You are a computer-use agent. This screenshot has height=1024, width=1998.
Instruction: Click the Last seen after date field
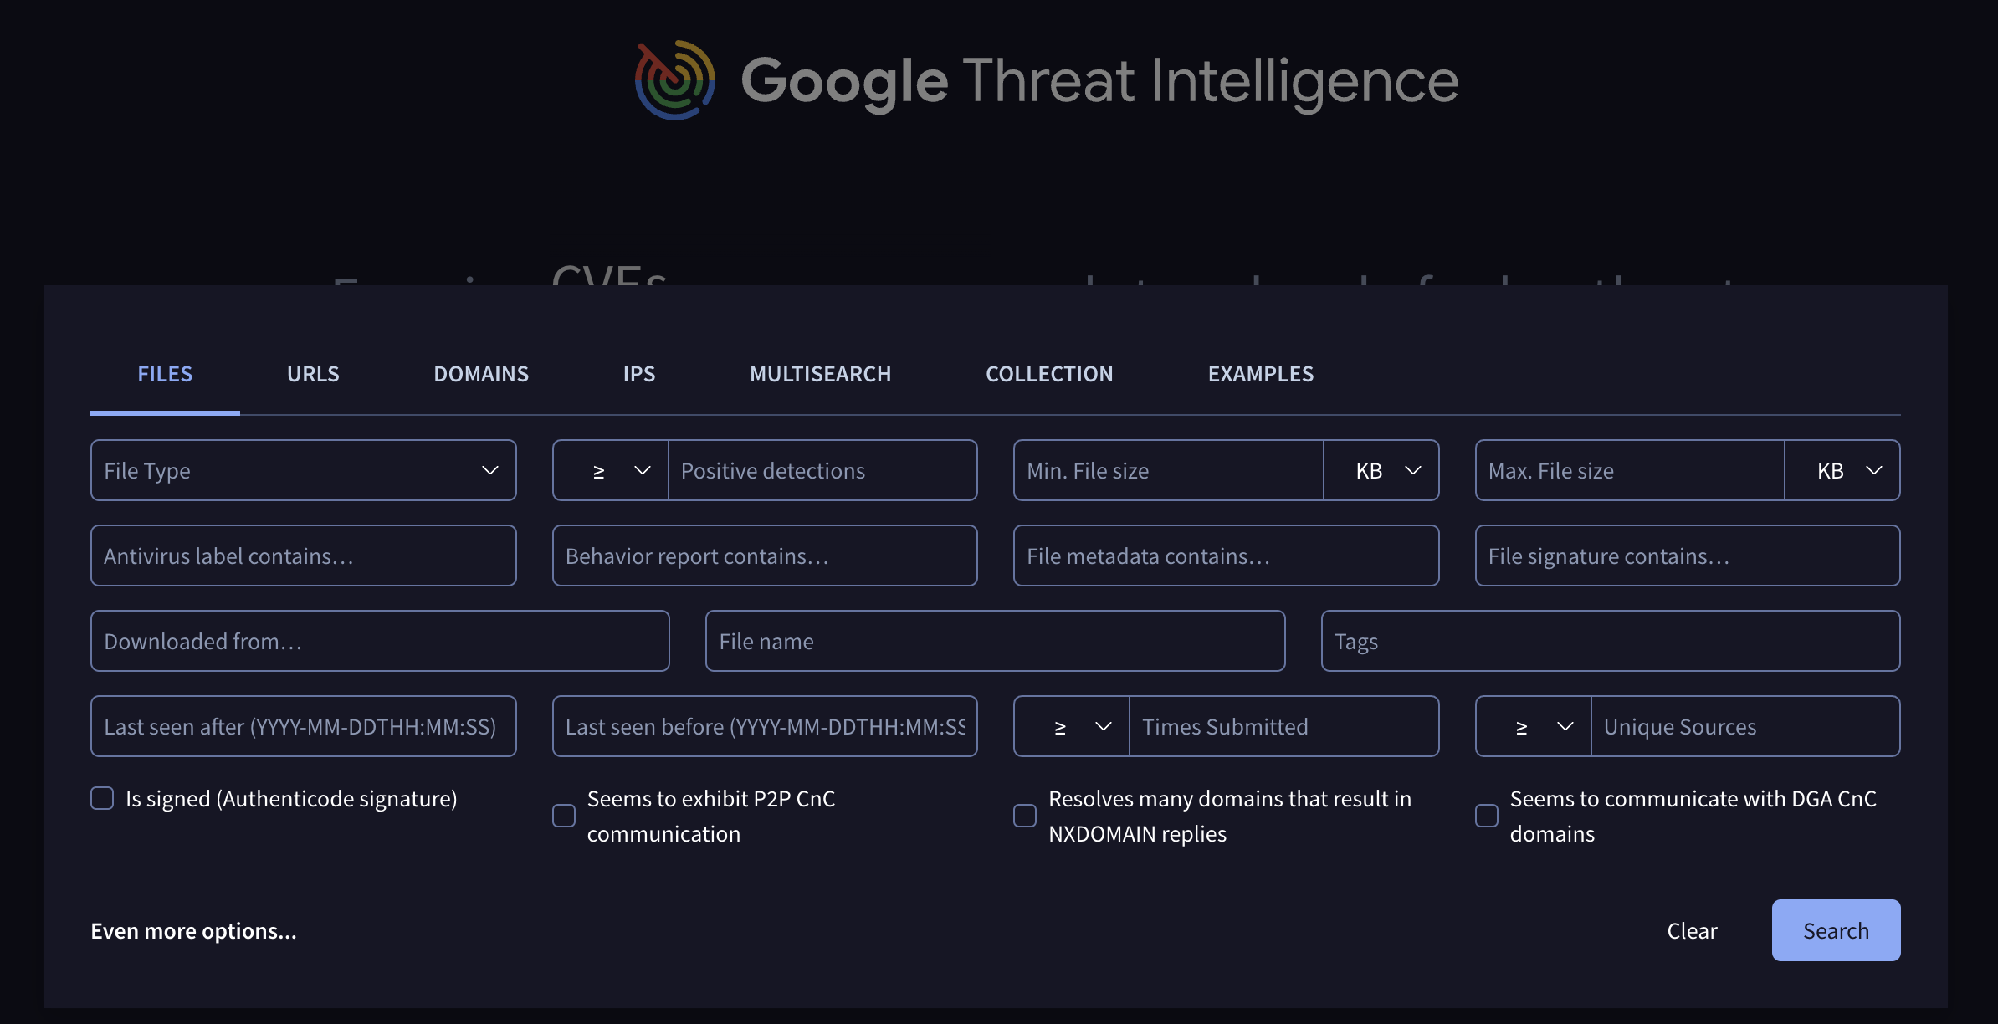(x=304, y=726)
